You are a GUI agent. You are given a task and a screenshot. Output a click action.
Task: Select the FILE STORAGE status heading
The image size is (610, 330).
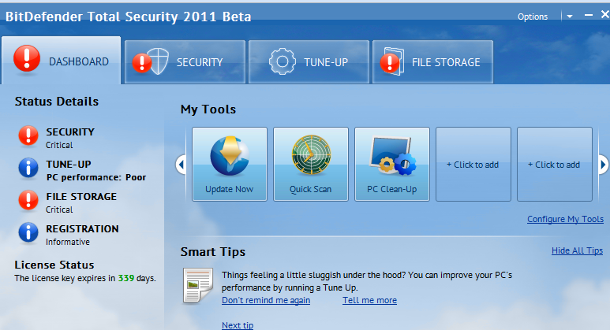[81, 196]
